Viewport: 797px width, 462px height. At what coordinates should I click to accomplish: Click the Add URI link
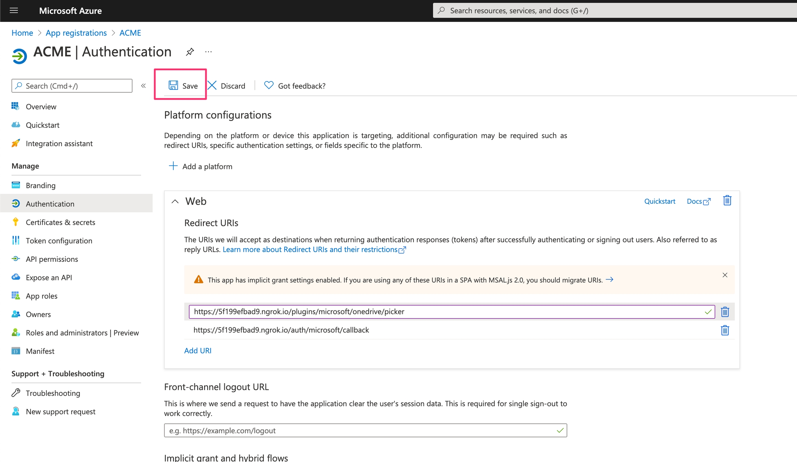pos(198,351)
